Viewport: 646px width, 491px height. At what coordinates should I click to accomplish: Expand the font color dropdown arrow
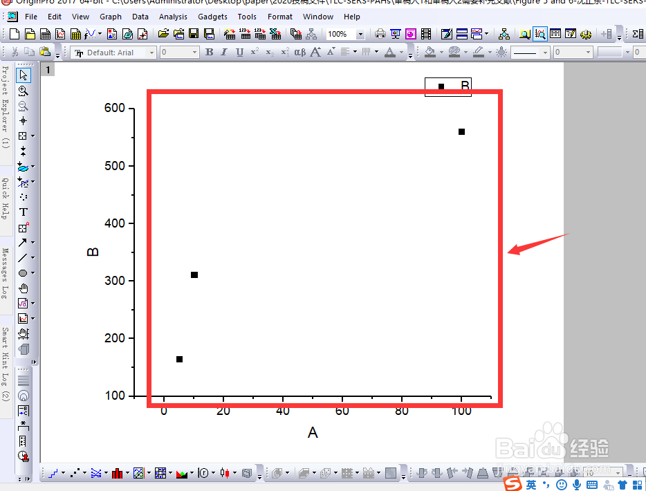[x=401, y=53]
